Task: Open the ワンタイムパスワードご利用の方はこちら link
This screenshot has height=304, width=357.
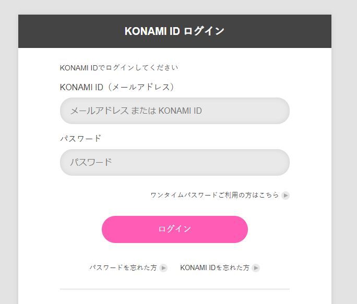Action: pos(215,196)
